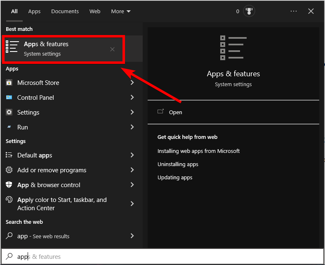This screenshot has height=265, width=325.
Task: Expand Settings result chevron
Action: click(x=132, y=112)
